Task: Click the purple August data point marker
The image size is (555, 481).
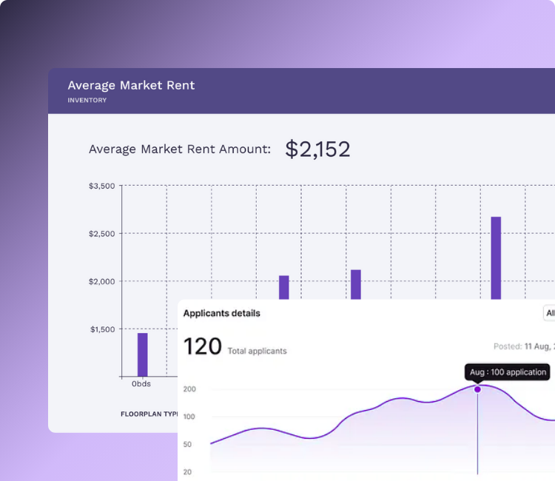Action: [477, 389]
